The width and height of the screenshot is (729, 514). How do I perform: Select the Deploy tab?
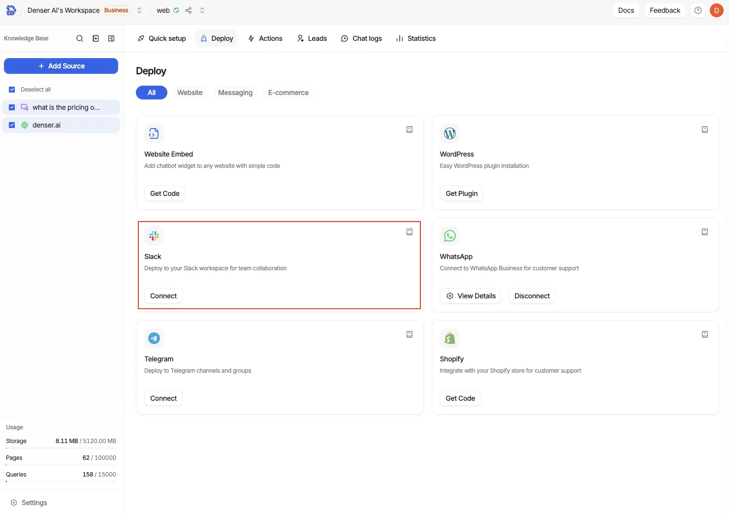(217, 38)
